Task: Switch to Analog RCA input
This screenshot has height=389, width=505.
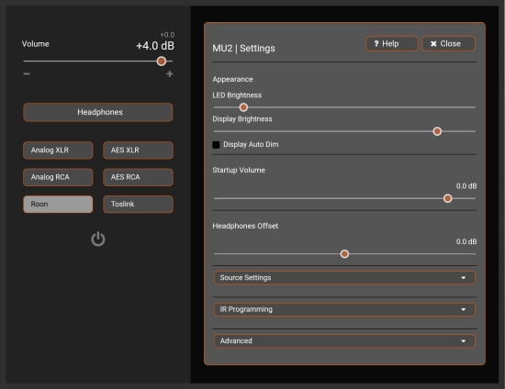Action: tap(58, 177)
